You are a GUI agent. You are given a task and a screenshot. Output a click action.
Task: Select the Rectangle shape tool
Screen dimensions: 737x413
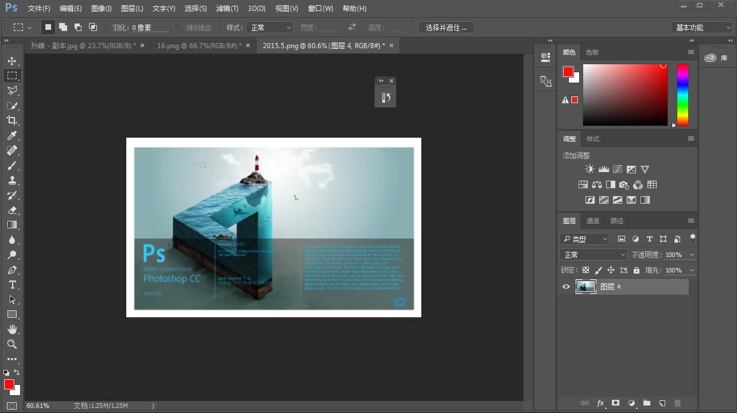(12, 314)
